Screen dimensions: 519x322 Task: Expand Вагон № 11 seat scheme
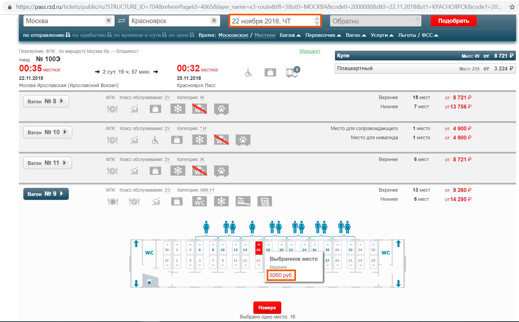click(48, 163)
